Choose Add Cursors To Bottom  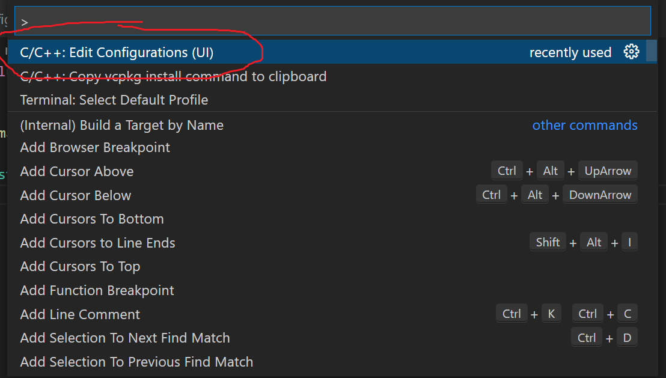click(x=91, y=219)
